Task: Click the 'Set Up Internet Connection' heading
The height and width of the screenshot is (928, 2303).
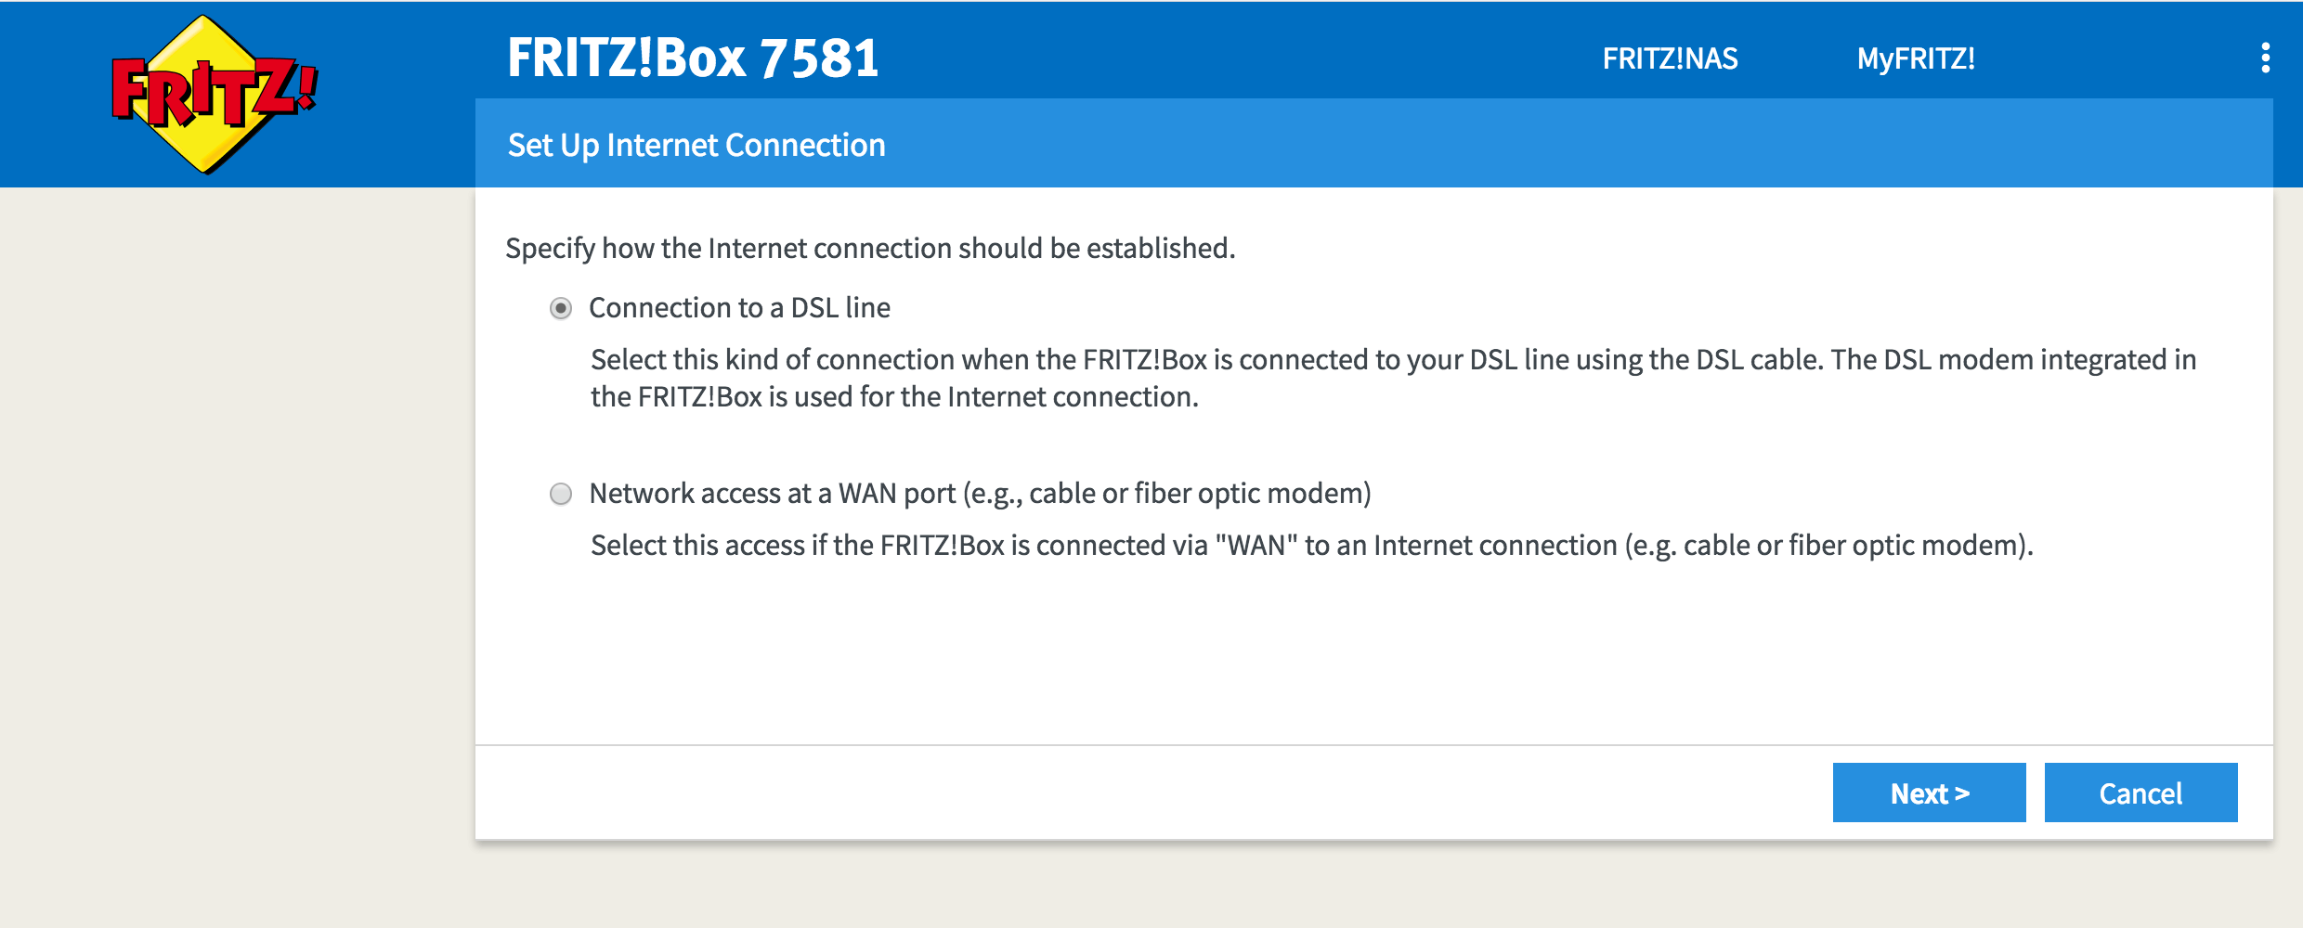Action: coord(696,145)
